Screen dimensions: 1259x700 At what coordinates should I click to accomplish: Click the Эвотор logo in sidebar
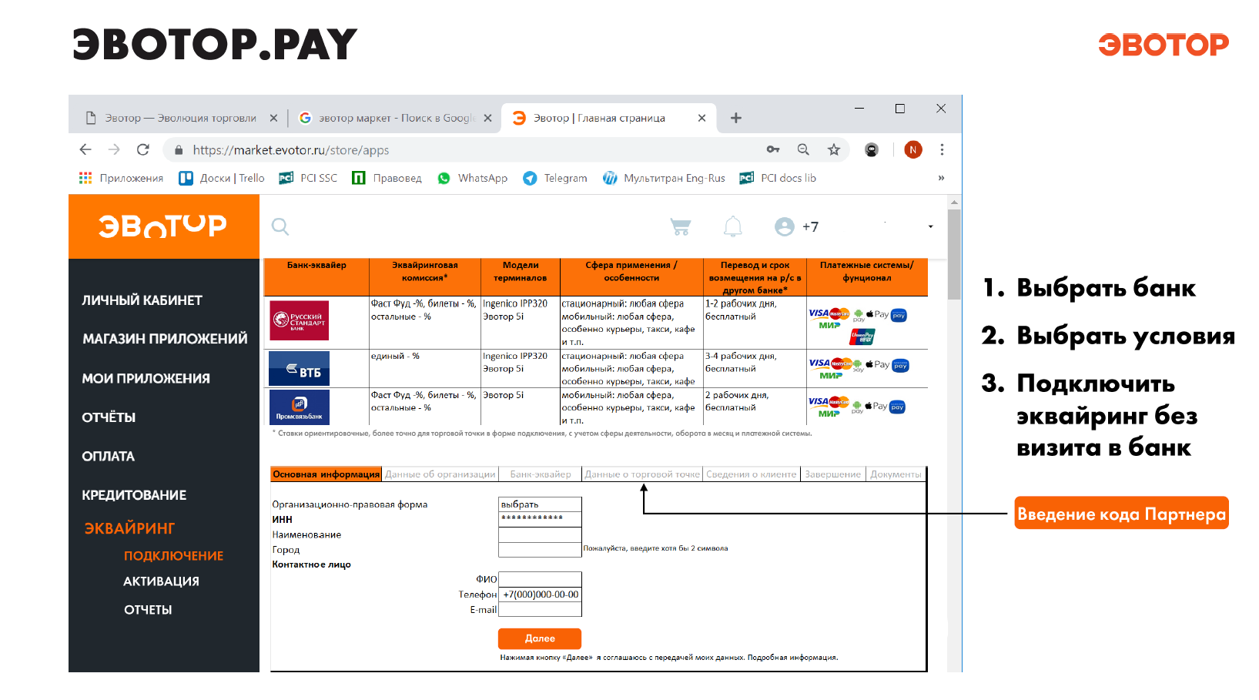162,226
